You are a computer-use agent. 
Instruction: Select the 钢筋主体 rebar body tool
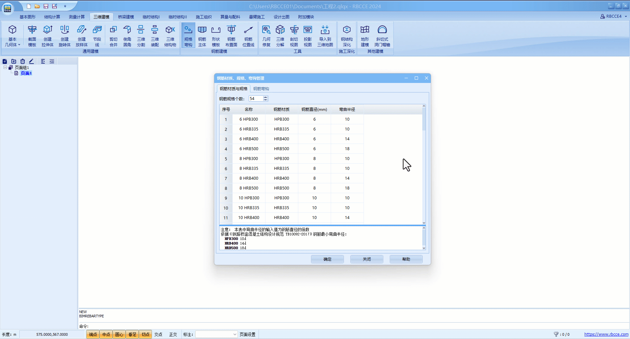202,35
